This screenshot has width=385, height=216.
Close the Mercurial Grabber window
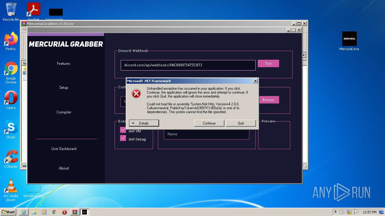[299, 30]
